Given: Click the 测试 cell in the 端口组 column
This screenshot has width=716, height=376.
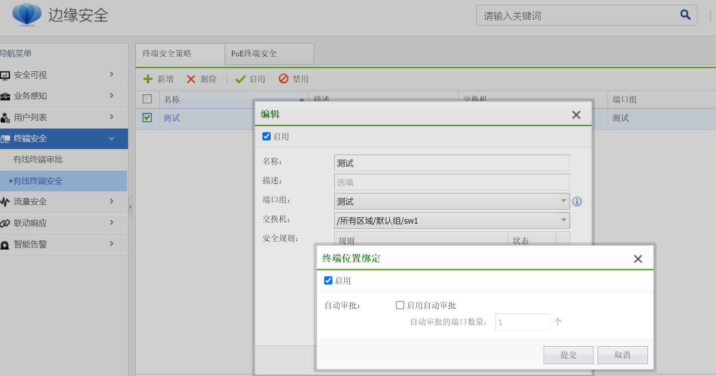Looking at the screenshot, I should pos(620,118).
